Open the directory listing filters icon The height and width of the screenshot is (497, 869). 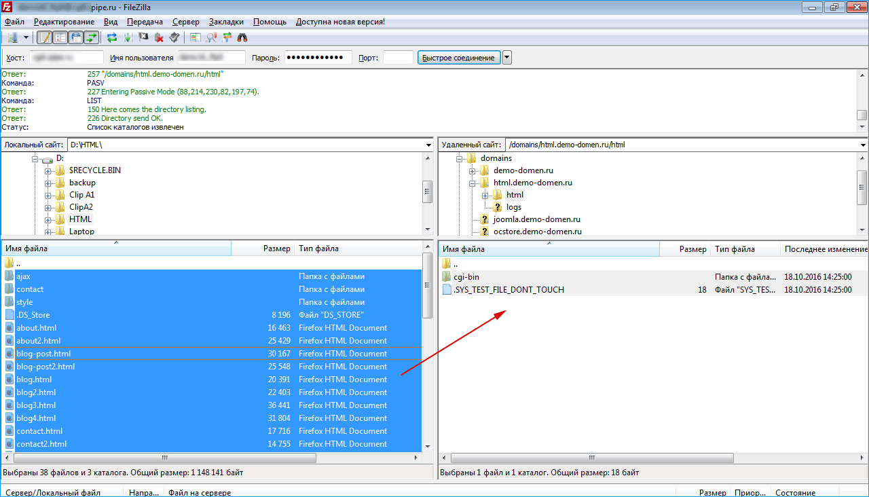(196, 37)
